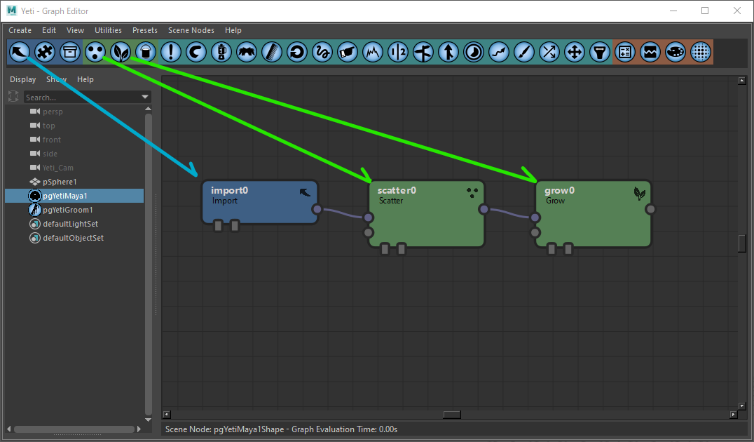Click the 1|2 divider toolbar icon

(x=398, y=52)
